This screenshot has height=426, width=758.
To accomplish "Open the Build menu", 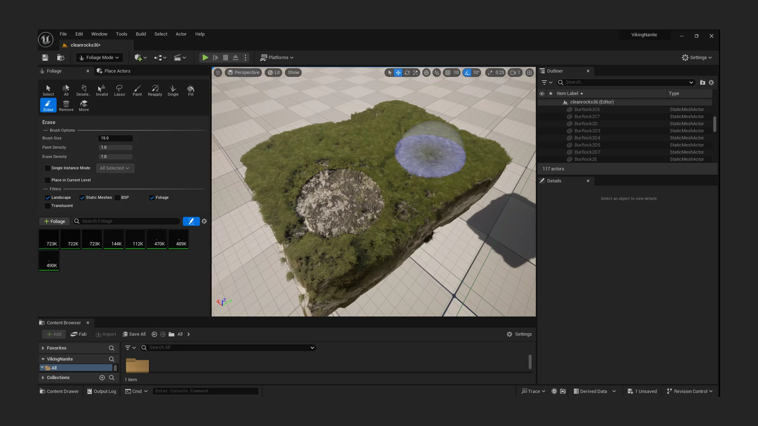I will coord(141,34).
